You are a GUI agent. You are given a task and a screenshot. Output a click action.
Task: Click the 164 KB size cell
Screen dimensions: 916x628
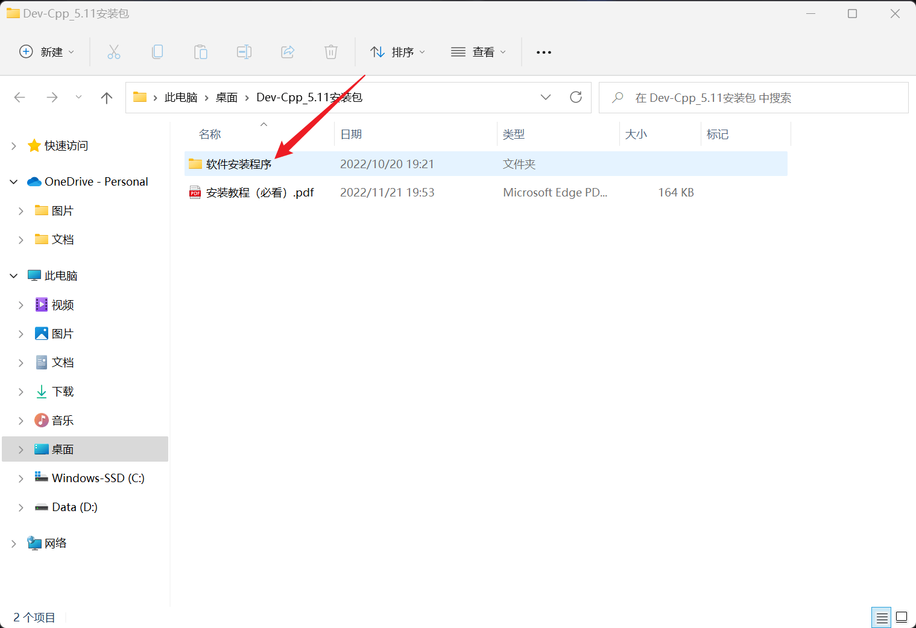tap(676, 192)
